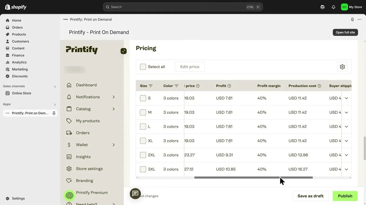Screen dimensions: 366x205
Task: Select the XL size row checkbox
Action: (143, 141)
